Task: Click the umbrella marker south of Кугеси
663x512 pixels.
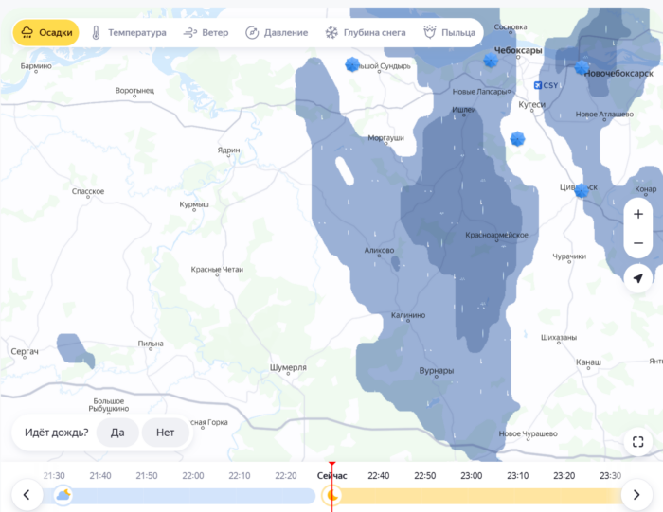Action: point(517,138)
